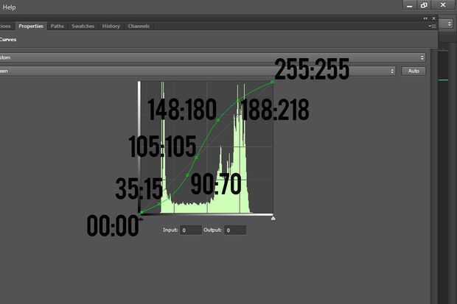Click the curve's top-right white endpoint
Screen dimensions: 457x304
(x=272, y=82)
